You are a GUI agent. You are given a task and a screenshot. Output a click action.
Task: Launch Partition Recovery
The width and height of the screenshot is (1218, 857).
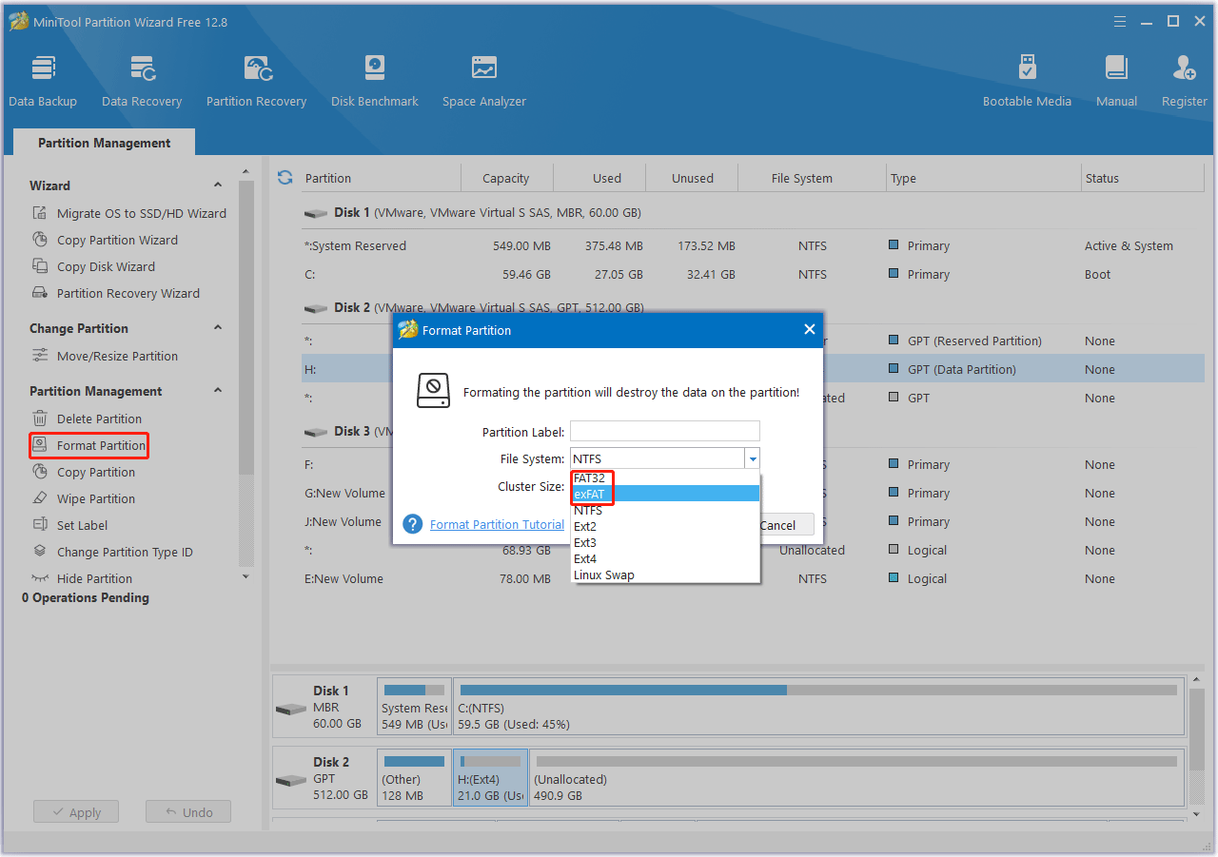[256, 81]
